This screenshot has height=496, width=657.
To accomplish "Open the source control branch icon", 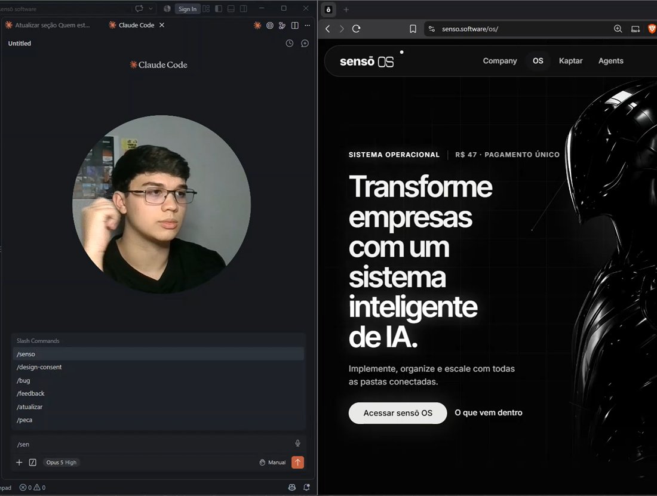I will pos(282,26).
